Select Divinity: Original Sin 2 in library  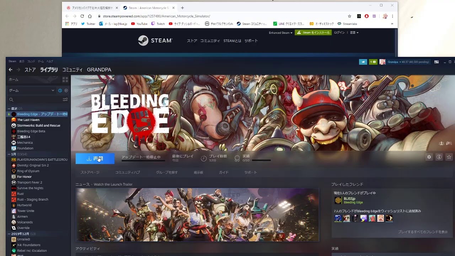tap(33, 165)
